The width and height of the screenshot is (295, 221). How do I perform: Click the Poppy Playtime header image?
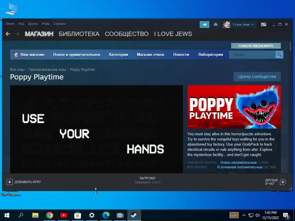pos(234,107)
